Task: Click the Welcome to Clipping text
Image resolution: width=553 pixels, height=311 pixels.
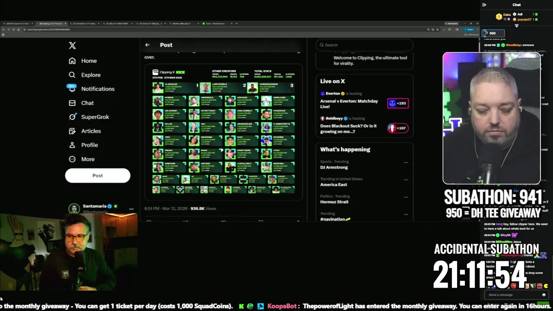Action: pyautogui.click(x=370, y=60)
